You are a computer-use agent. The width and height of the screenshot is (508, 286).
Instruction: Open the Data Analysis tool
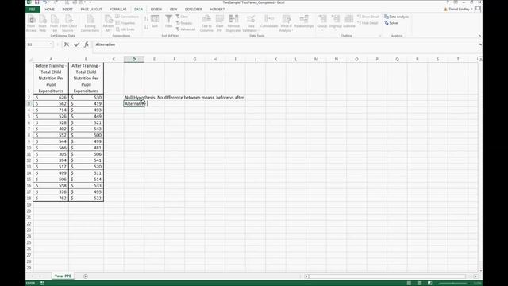click(397, 17)
